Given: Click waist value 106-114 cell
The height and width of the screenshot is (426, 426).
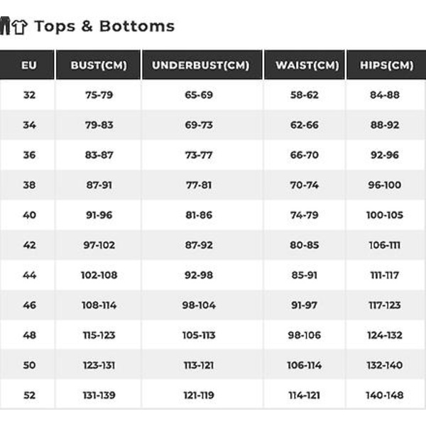Looking at the screenshot, I should 304,365.
